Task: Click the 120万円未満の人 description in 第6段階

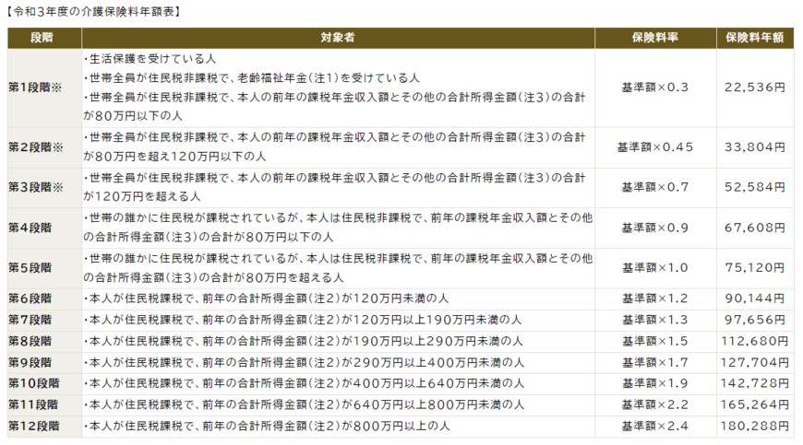Action: pos(268,298)
